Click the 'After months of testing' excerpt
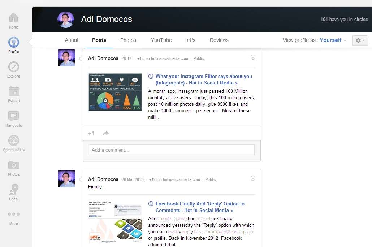372x247 pixels. coord(201,231)
